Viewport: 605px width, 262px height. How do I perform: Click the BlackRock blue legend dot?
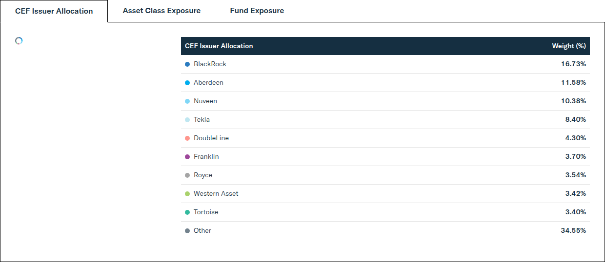point(187,64)
